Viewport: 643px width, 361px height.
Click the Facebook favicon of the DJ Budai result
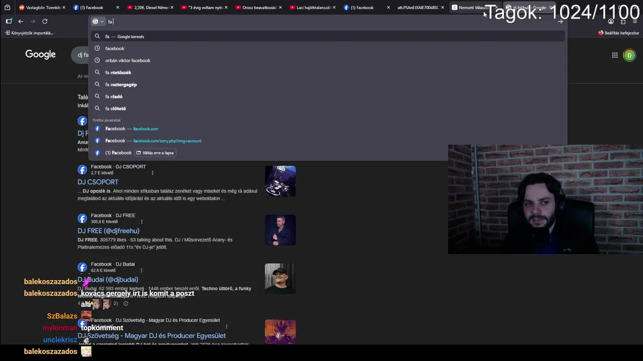[82, 267]
